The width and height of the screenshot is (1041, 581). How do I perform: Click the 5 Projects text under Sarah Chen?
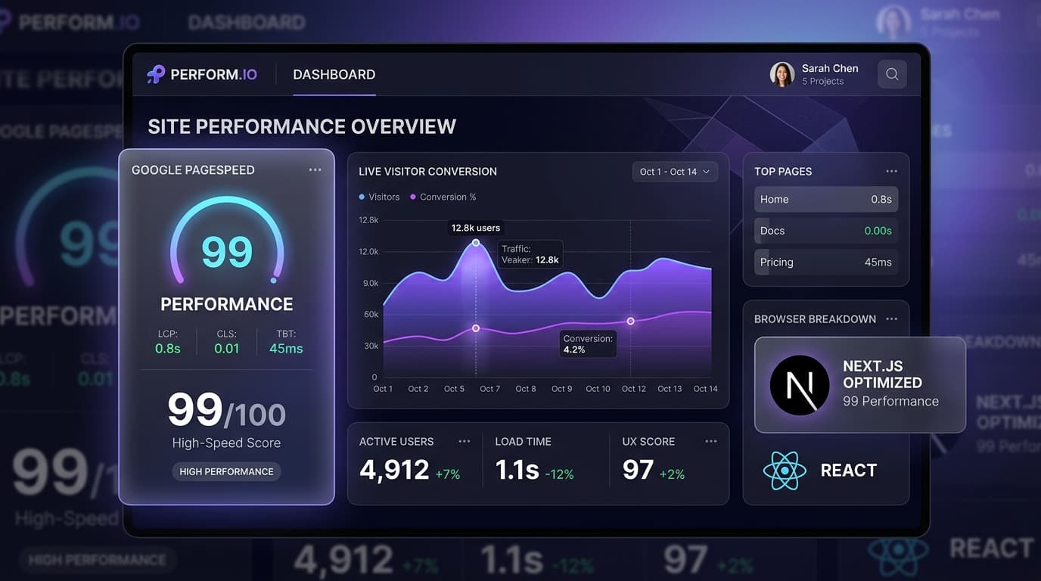pyautogui.click(x=822, y=82)
